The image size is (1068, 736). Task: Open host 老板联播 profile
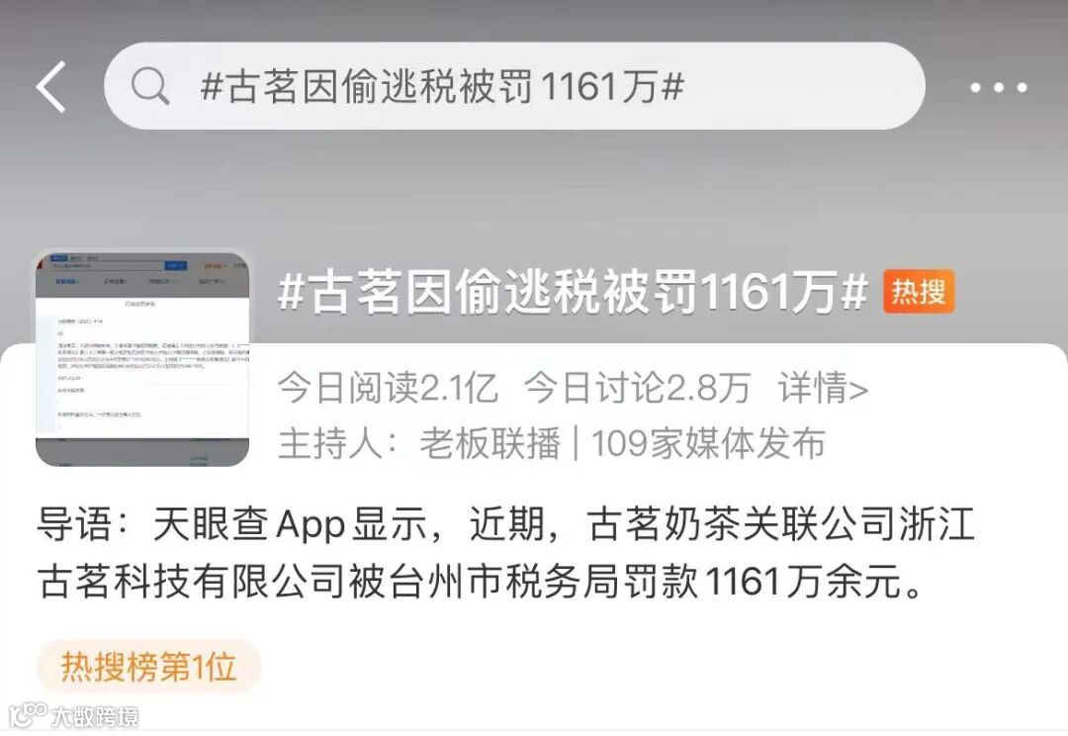[x=489, y=443]
